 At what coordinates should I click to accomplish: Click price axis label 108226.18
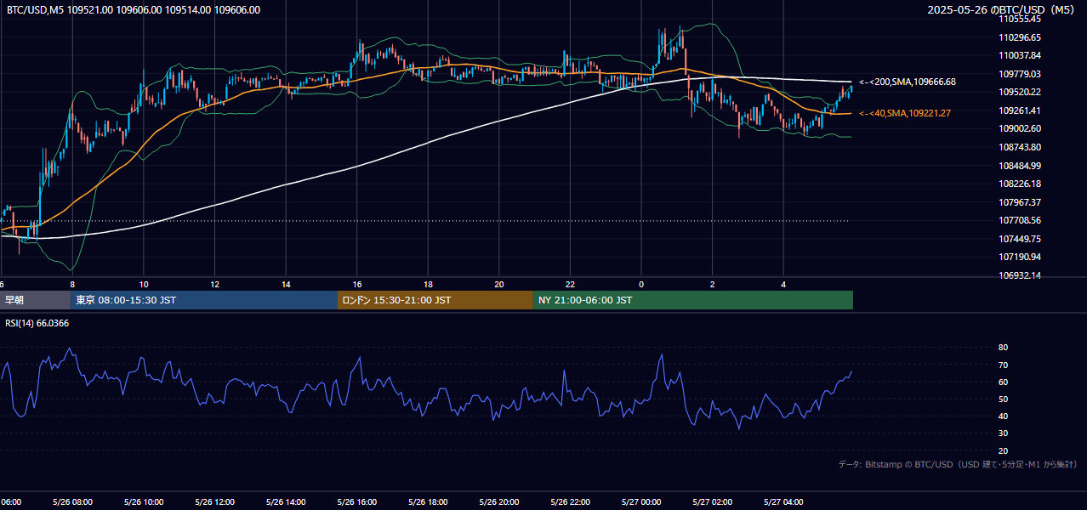pos(1020,184)
